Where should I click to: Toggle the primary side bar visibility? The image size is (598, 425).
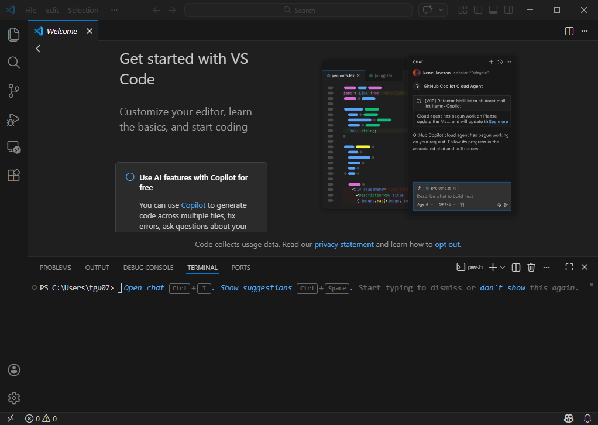tap(478, 10)
